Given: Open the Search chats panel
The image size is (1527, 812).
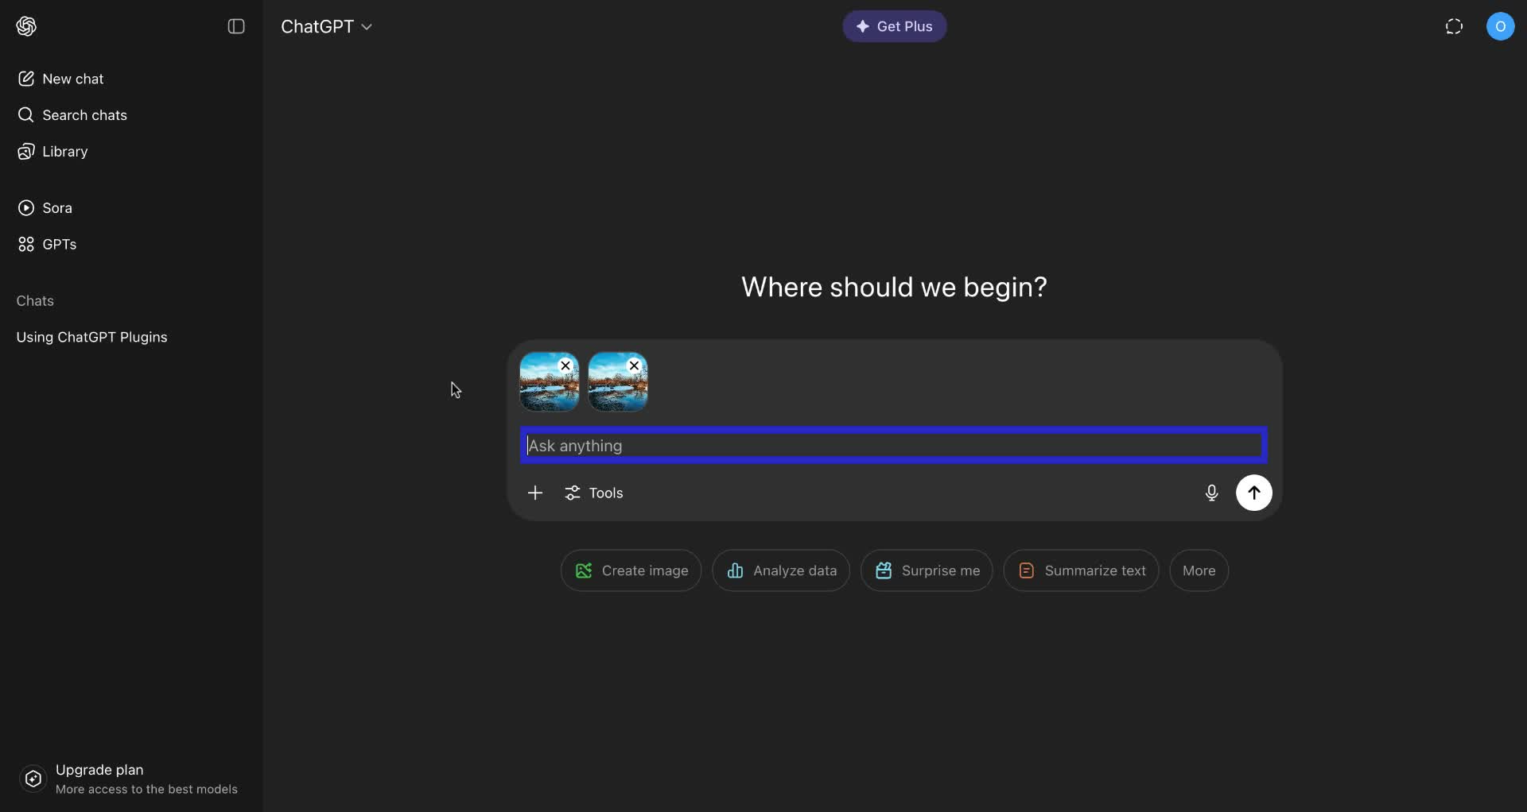Looking at the screenshot, I should coord(85,115).
